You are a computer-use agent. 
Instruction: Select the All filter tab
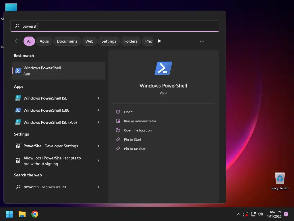click(29, 41)
